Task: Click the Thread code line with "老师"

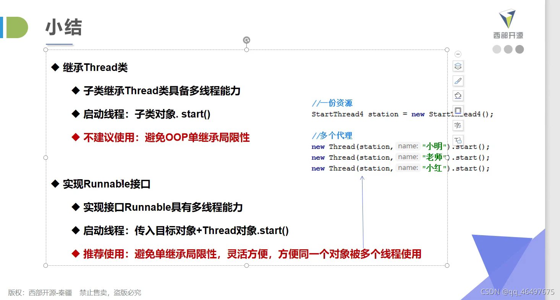Action: (400, 157)
